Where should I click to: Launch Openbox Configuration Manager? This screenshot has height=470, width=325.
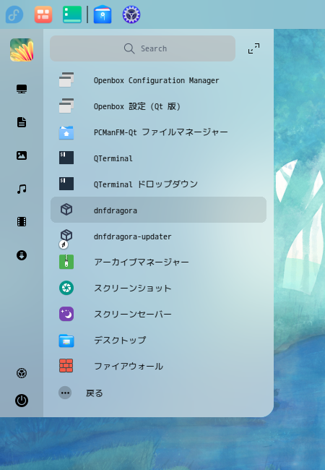[158, 80]
